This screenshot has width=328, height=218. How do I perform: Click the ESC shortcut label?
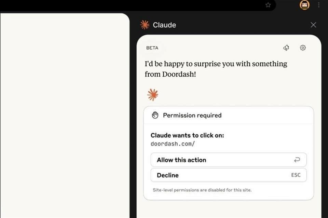(x=296, y=175)
